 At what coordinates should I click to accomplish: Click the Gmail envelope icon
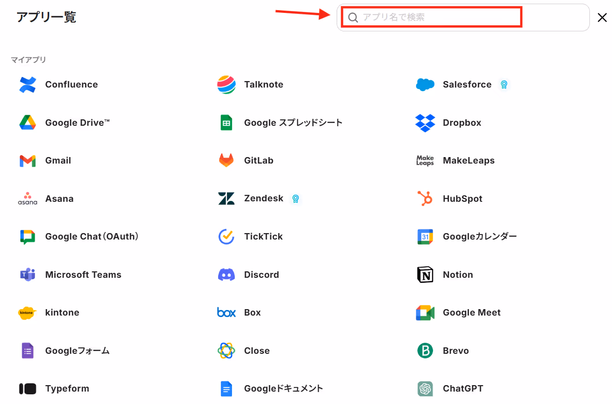[28, 161]
